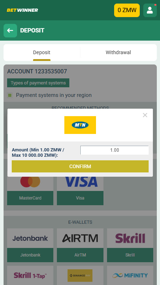Choose the AirTM e-wallet logo
The width and height of the screenshot is (160, 285).
pyautogui.click(x=80, y=238)
